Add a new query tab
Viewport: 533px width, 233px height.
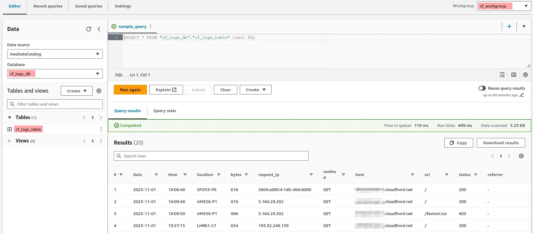[x=509, y=26]
